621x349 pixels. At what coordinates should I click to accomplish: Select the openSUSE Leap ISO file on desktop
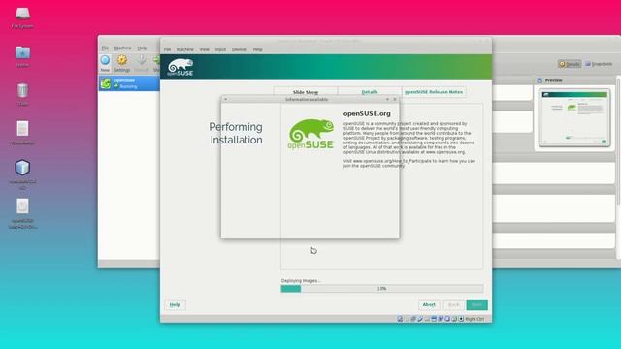(22, 206)
